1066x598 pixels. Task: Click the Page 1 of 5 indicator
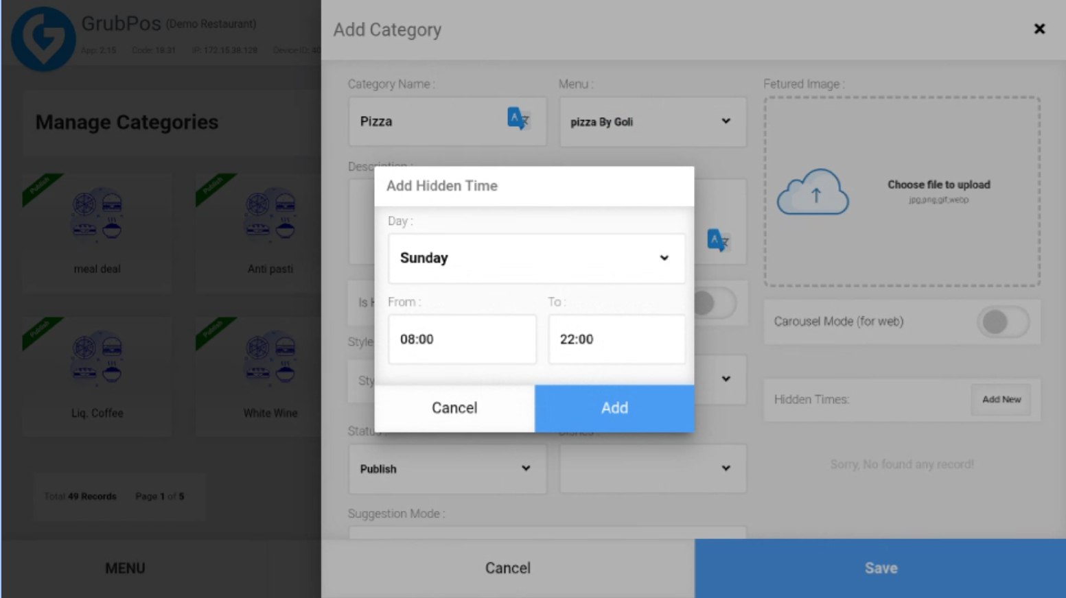point(160,497)
